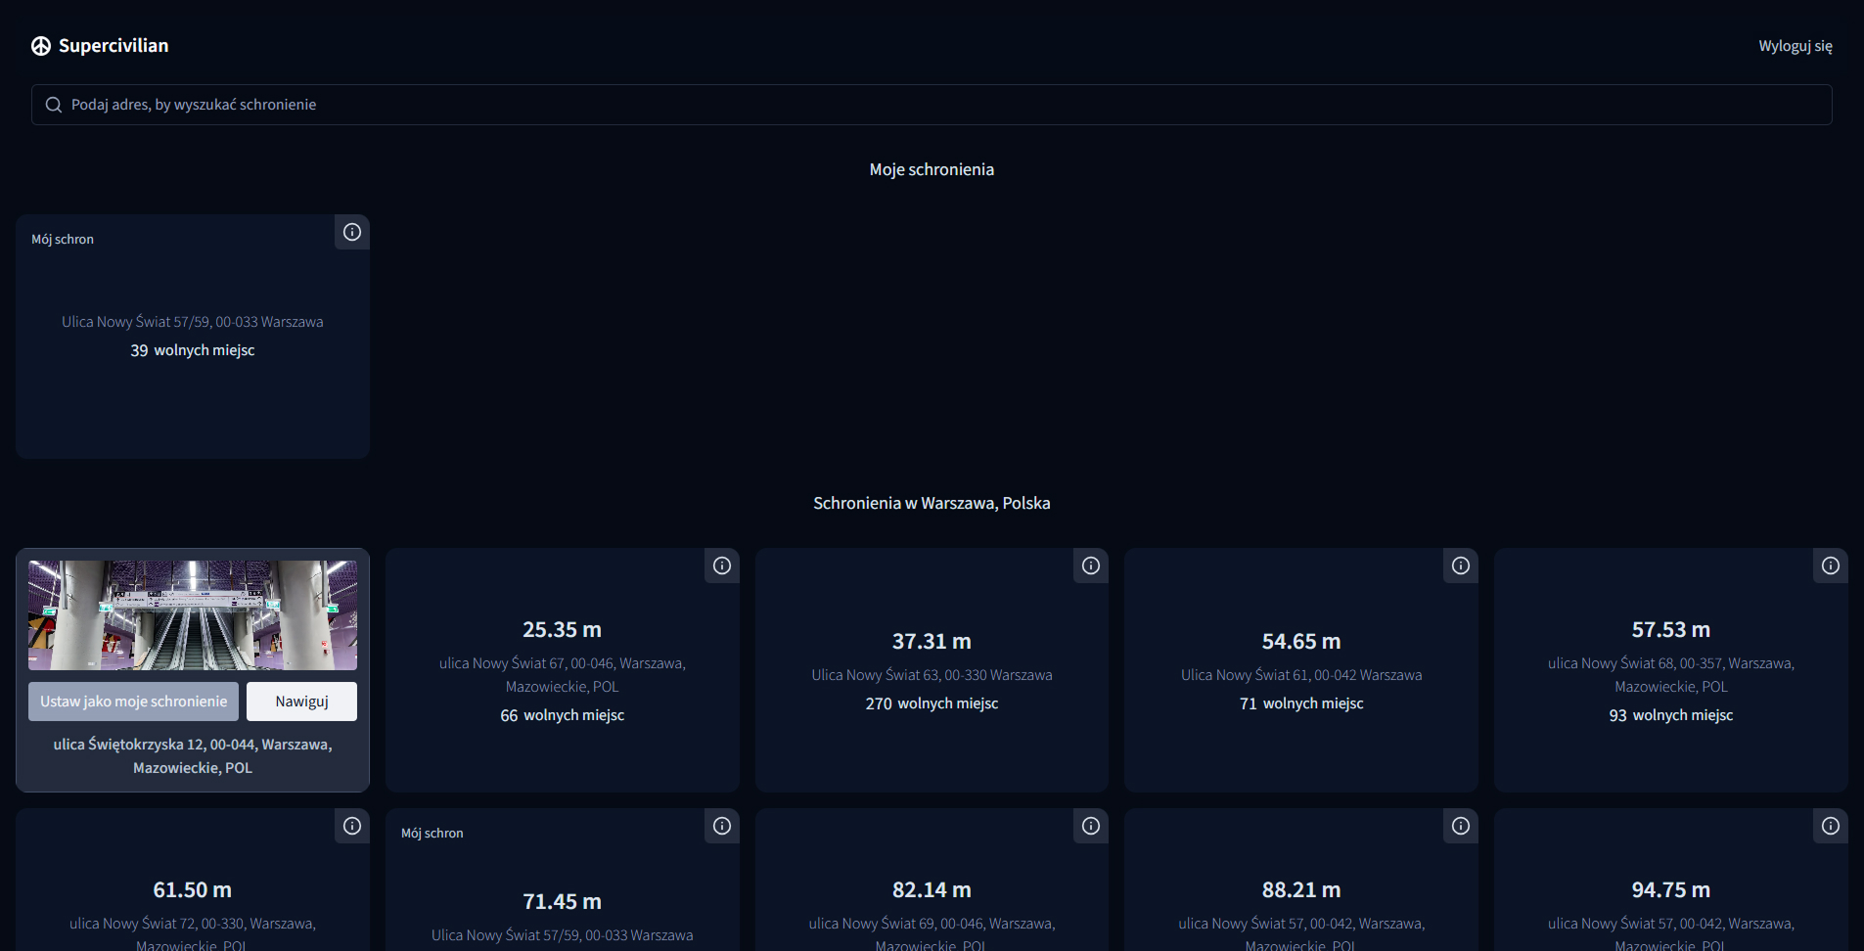Click the metro station shelter photo
The image size is (1864, 951).
point(193,615)
